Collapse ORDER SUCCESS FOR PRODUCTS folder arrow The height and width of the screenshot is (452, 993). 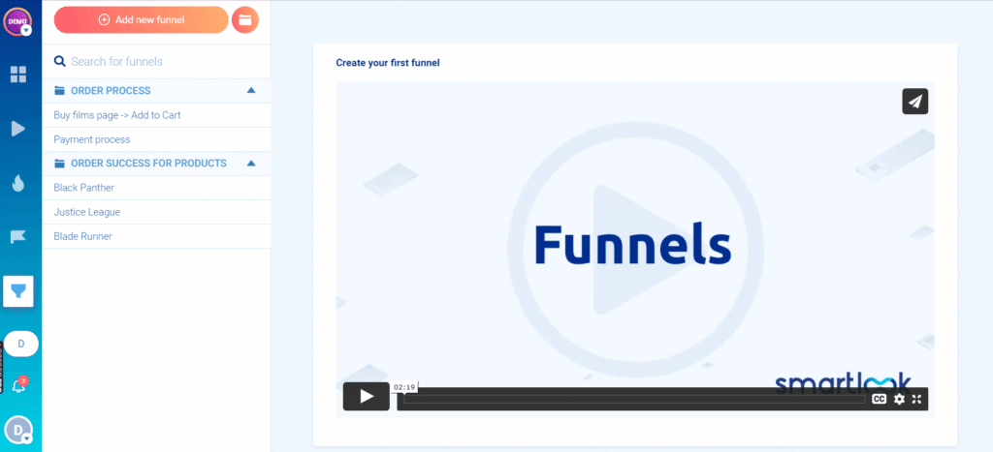[251, 164]
